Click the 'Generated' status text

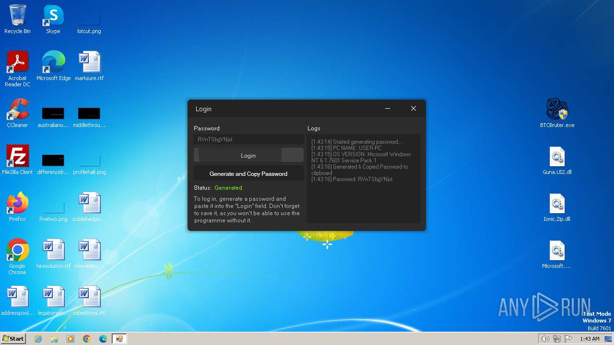pos(228,188)
